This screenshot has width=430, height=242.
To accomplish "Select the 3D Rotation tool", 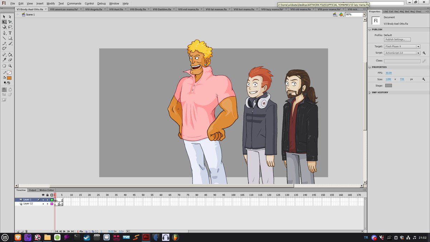I will tap(4, 27).
